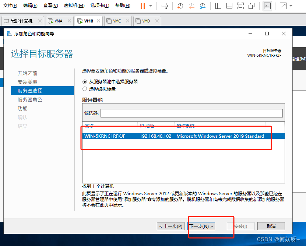Enter Unity mode from the toolbar
Image resolution: width=306 pixels, height=246 pixels.
click(252, 6)
